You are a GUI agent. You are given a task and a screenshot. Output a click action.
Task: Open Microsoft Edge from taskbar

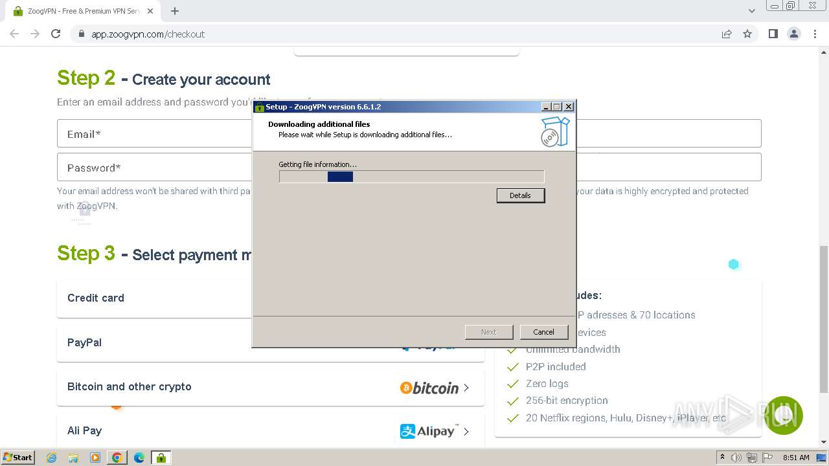point(139,458)
